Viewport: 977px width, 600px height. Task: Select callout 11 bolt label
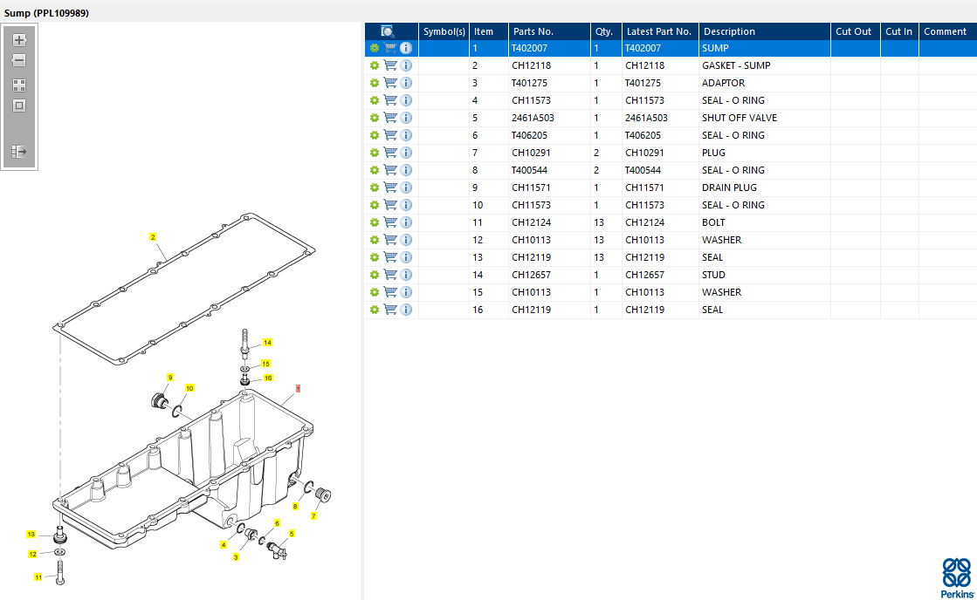click(38, 577)
